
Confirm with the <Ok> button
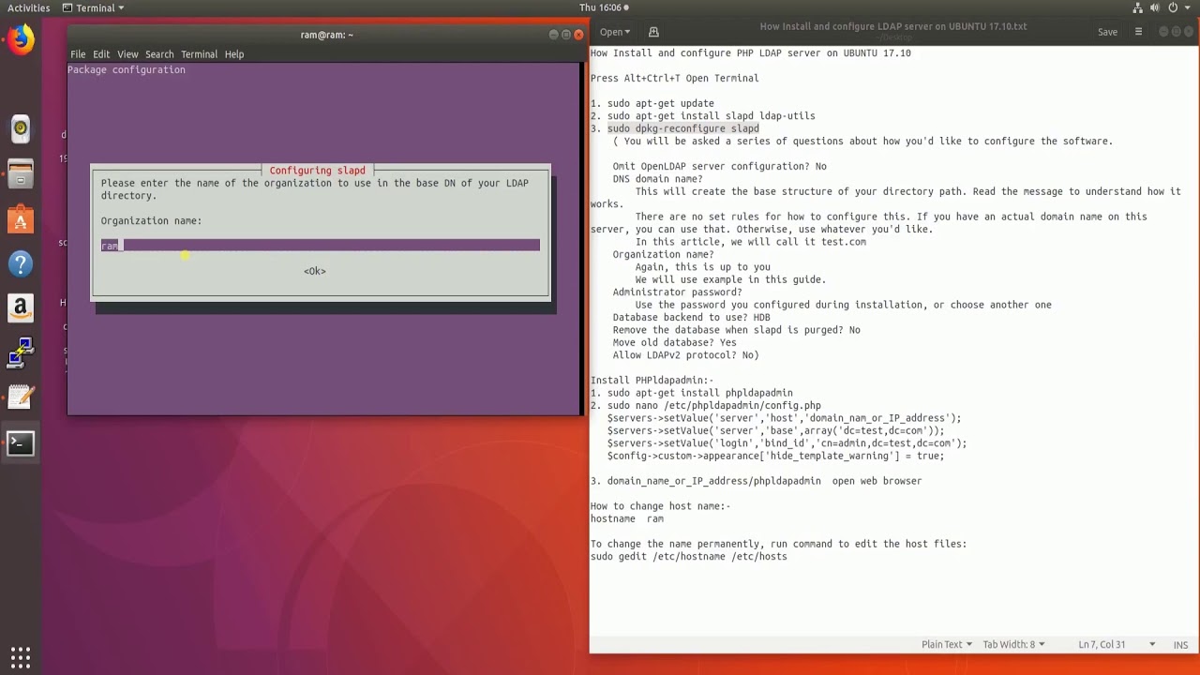tap(315, 271)
